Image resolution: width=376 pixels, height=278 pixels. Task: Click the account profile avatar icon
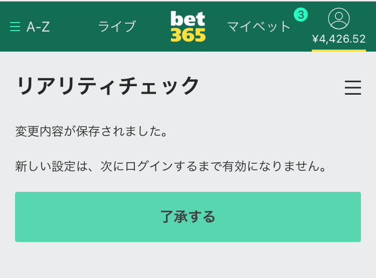pyautogui.click(x=338, y=19)
